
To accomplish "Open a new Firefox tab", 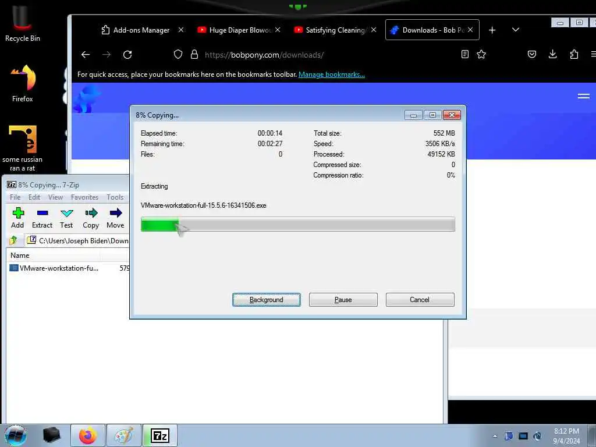I will click(x=492, y=30).
